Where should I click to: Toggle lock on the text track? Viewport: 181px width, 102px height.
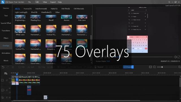tap(7, 97)
